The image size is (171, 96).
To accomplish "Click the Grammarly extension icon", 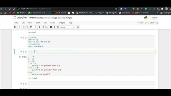I will [146, 9].
